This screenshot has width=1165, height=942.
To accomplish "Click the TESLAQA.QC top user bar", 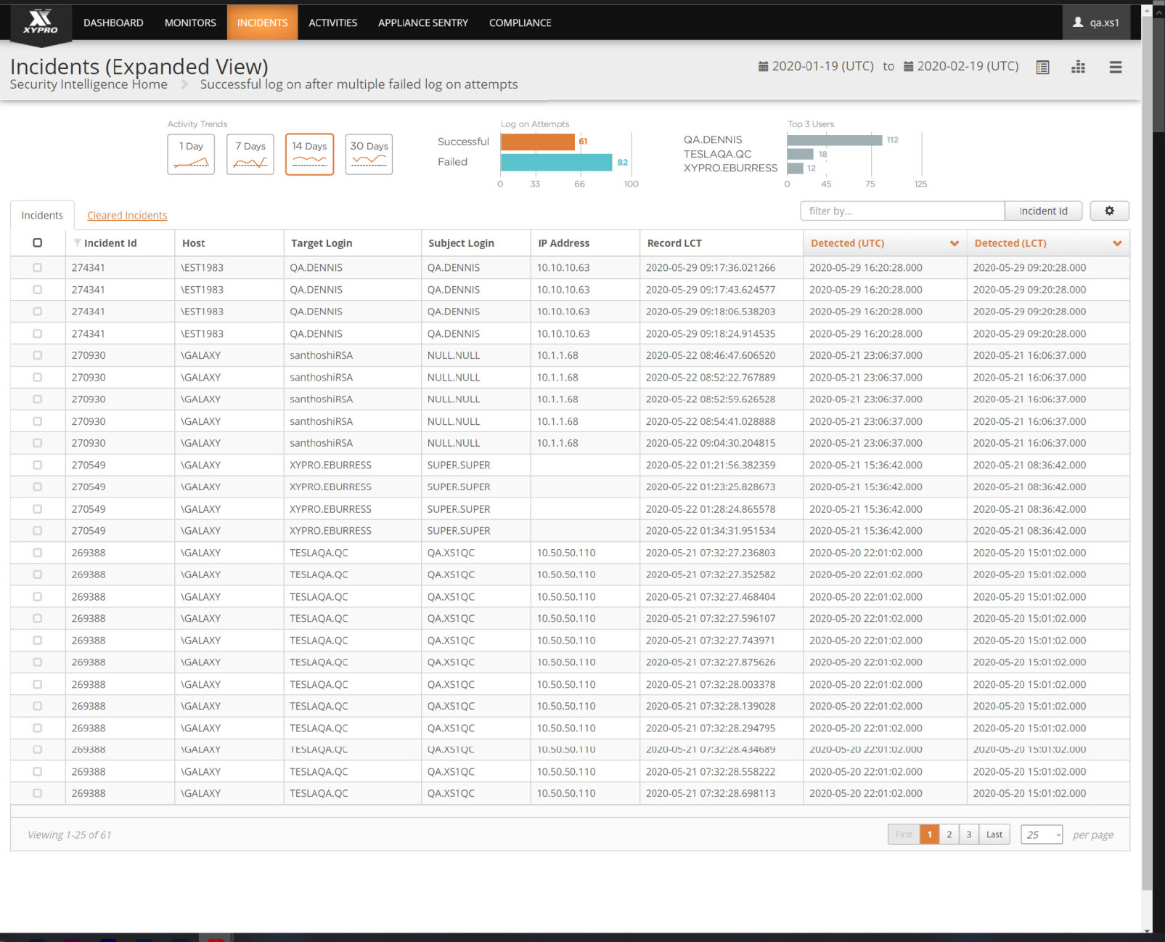I will [x=800, y=154].
